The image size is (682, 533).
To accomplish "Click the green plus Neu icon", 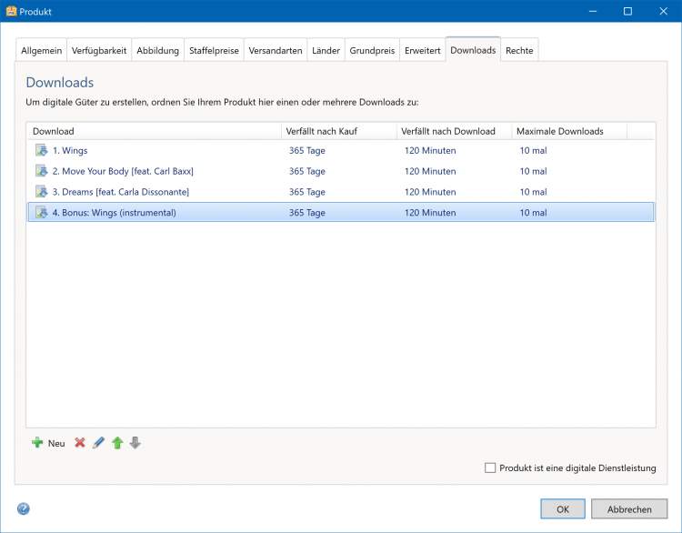I will point(37,443).
